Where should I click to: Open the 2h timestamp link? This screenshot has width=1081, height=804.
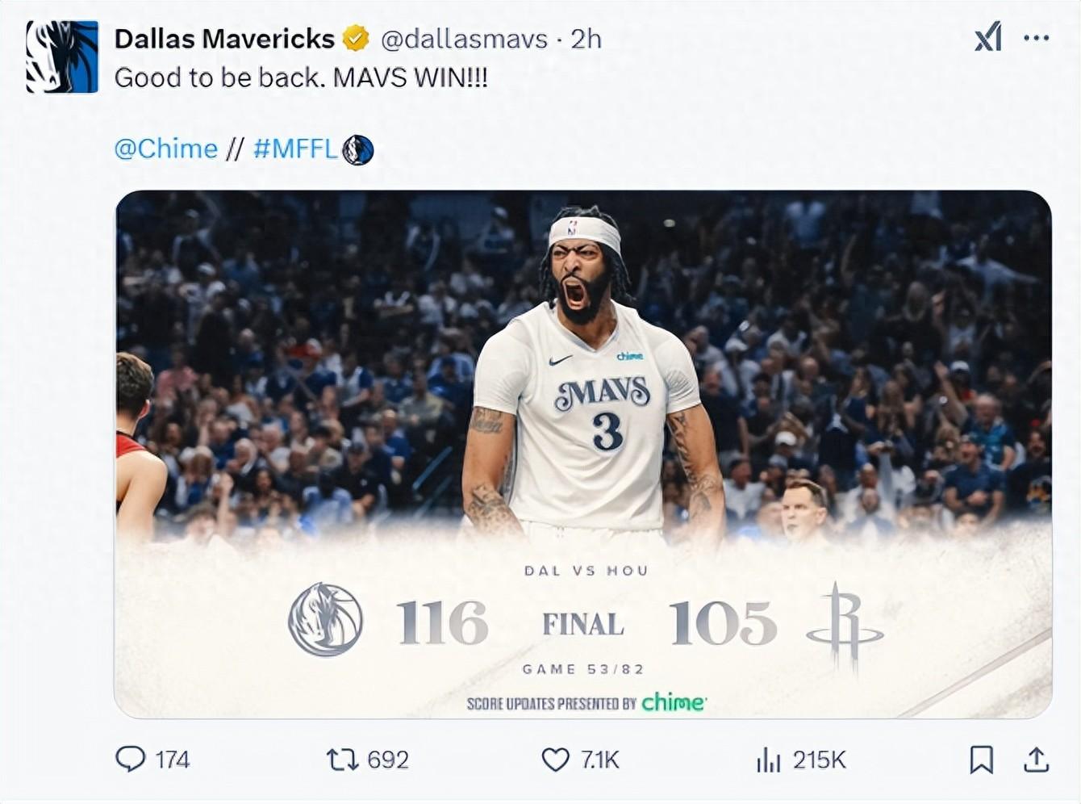tap(586, 39)
